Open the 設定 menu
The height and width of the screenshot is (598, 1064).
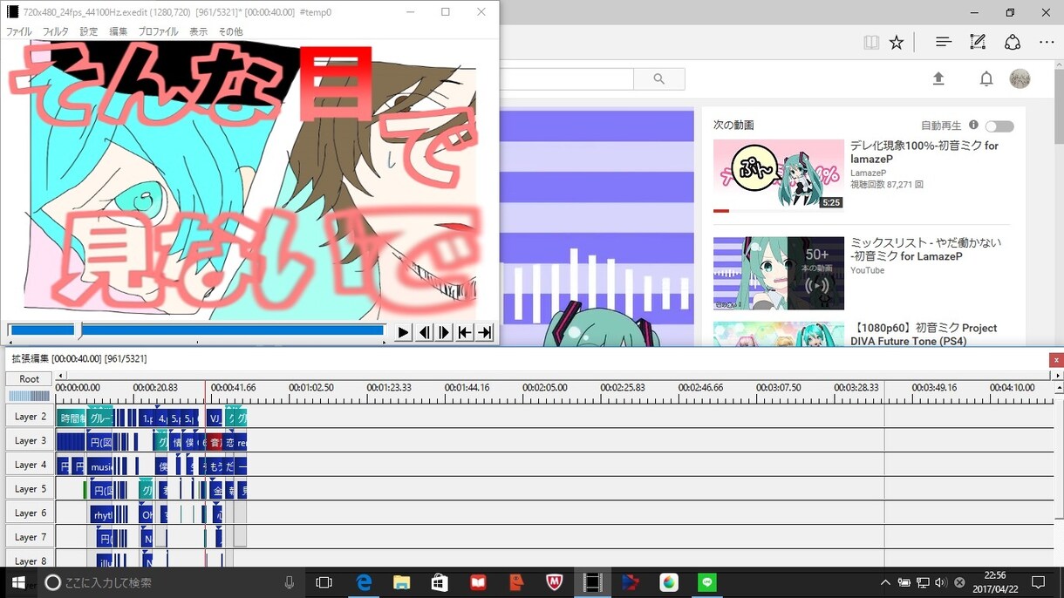pyautogui.click(x=89, y=31)
